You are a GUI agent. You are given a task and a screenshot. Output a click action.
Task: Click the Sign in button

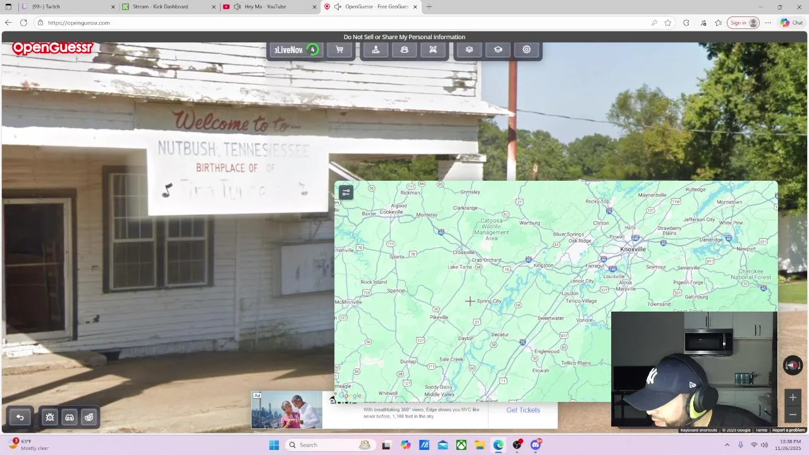743,23
